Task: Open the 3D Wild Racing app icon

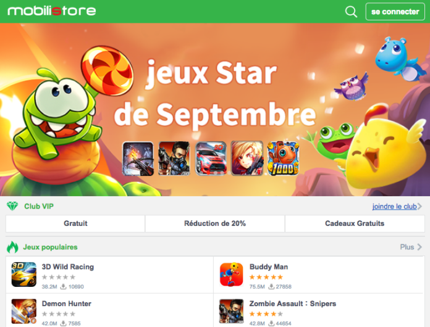Action: tap(24, 275)
